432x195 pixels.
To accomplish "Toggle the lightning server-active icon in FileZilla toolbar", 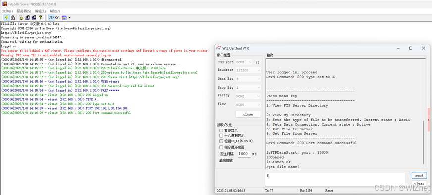I will pyautogui.click(x=7, y=18).
